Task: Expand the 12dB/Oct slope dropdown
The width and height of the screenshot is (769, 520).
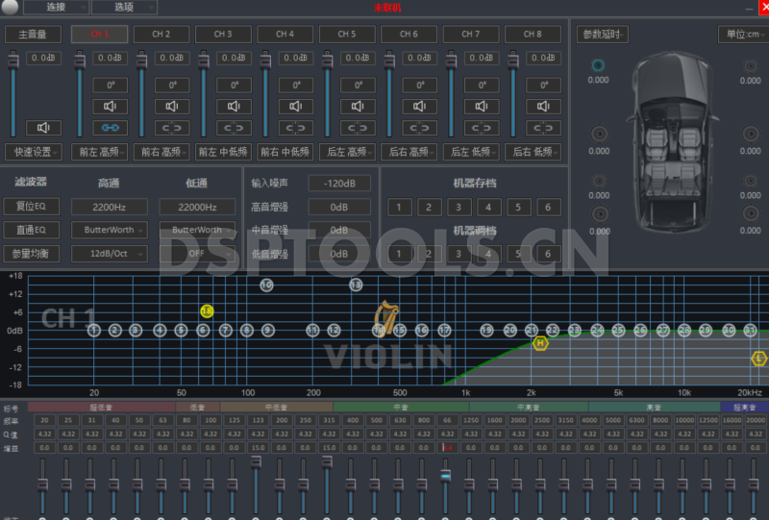Action: click(115, 253)
